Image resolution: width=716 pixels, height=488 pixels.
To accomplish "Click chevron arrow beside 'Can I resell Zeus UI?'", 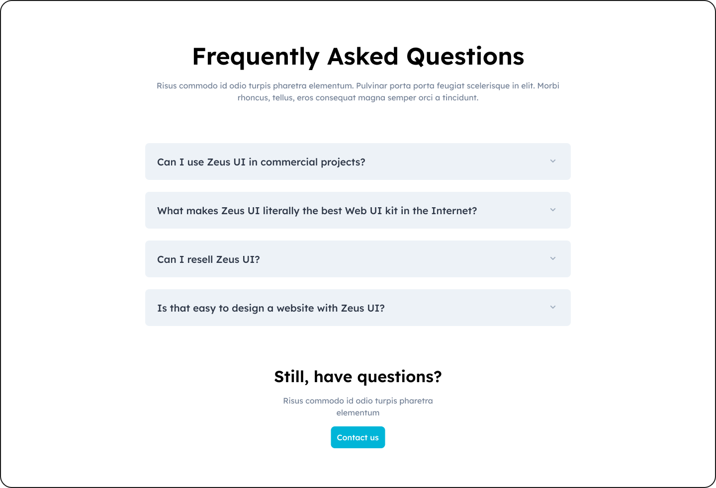I will tap(552, 258).
